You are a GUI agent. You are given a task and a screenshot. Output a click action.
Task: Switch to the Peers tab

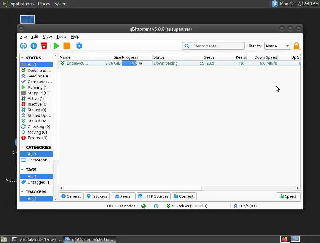tap(123, 196)
